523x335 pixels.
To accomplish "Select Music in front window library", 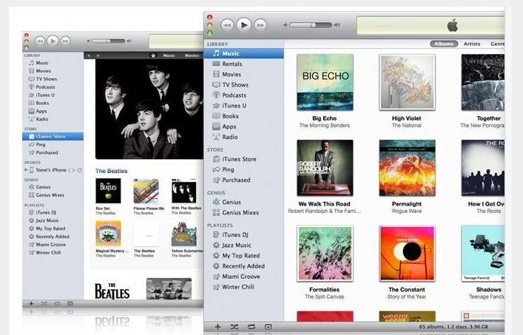I will (x=244, y=53).
